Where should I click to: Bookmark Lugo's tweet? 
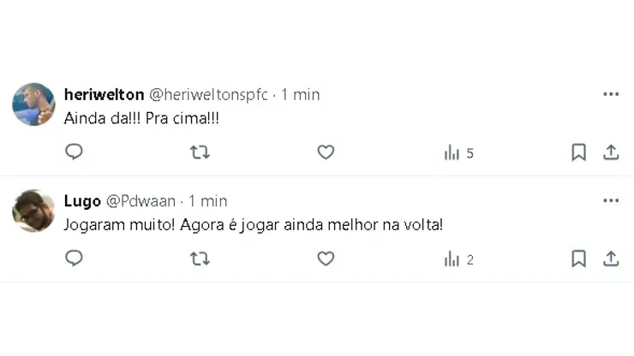tap(578, 258)
